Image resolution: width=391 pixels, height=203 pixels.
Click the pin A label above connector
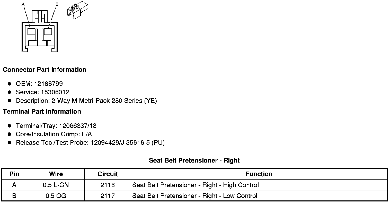[23, 4]
